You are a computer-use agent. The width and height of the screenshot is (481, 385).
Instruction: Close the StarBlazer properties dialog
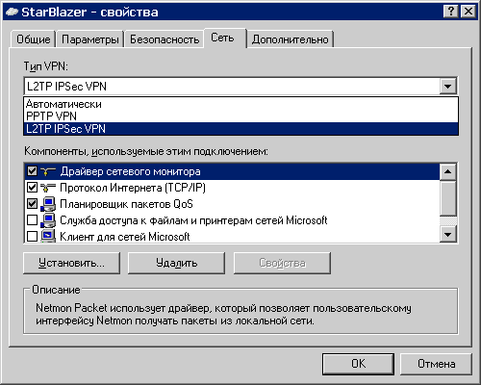pyautogui.click(x=468, y=12)
